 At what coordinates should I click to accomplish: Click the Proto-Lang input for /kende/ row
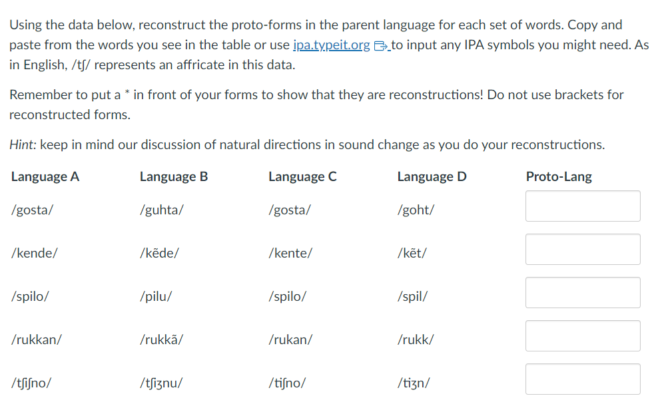(x=583, y=249)
